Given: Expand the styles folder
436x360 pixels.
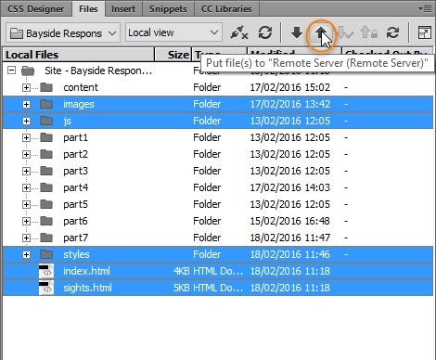Looking at the screenshot, I should [26, 254].
